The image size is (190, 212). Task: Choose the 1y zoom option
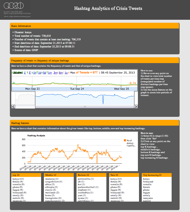pyautogui.click(x=66, y=73)
